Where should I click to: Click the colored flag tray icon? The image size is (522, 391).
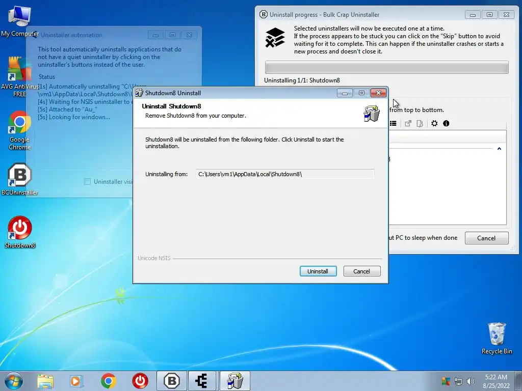point(446,381)
